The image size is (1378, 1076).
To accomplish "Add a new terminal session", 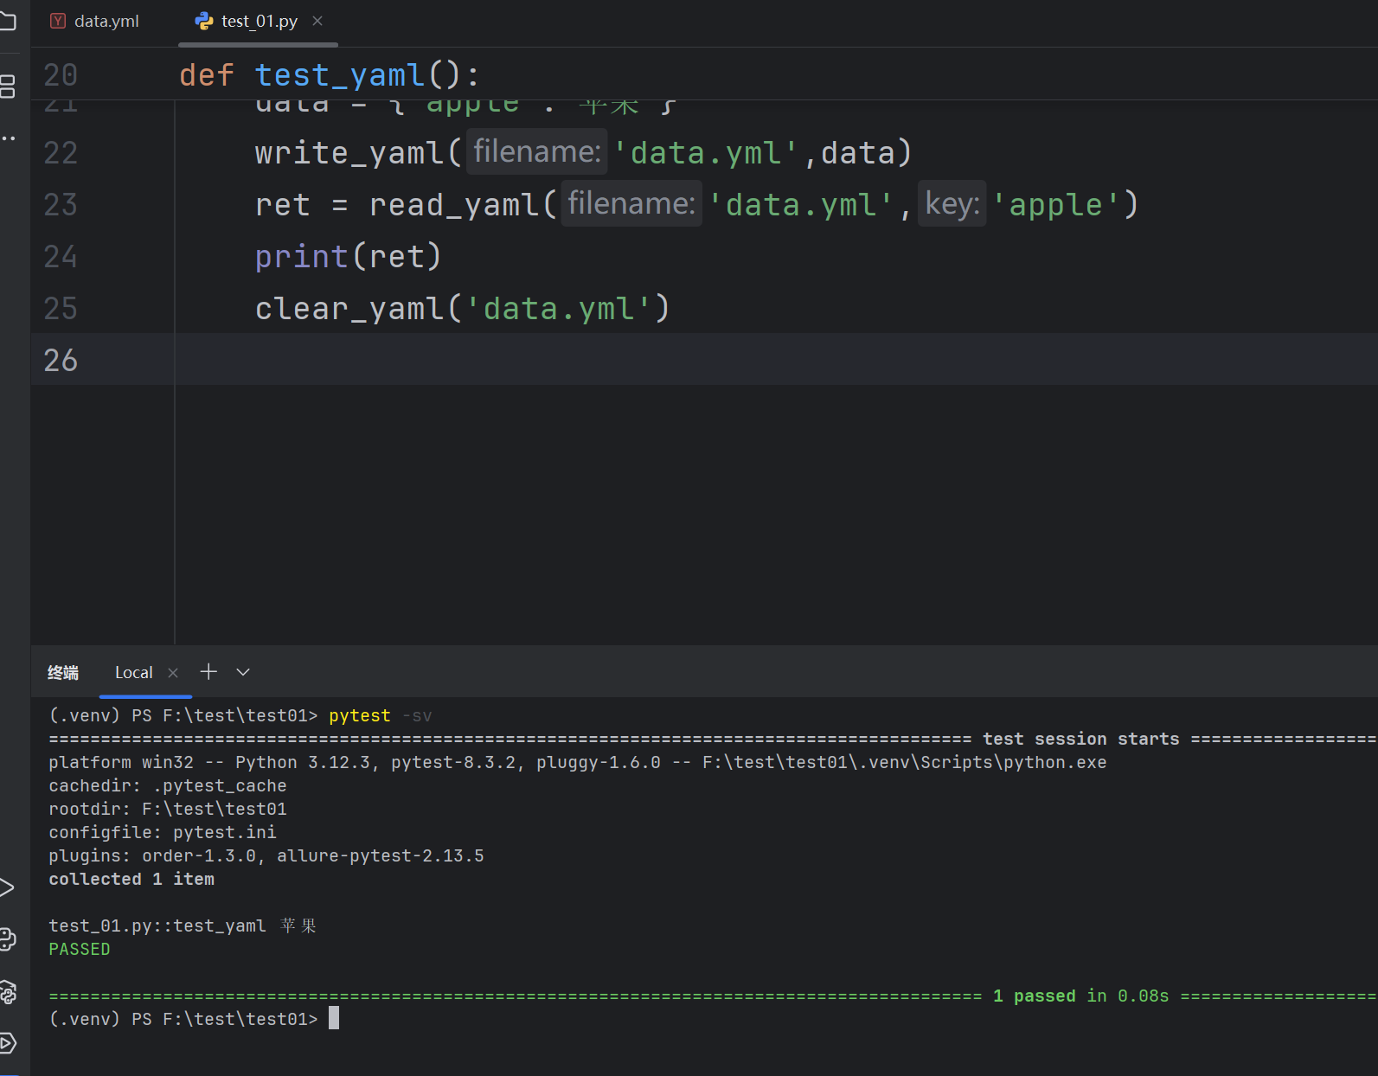I will coord(208,671).
